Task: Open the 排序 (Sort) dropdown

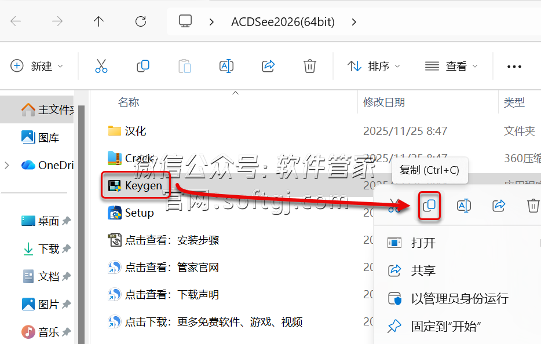Action: click(374, 66)
